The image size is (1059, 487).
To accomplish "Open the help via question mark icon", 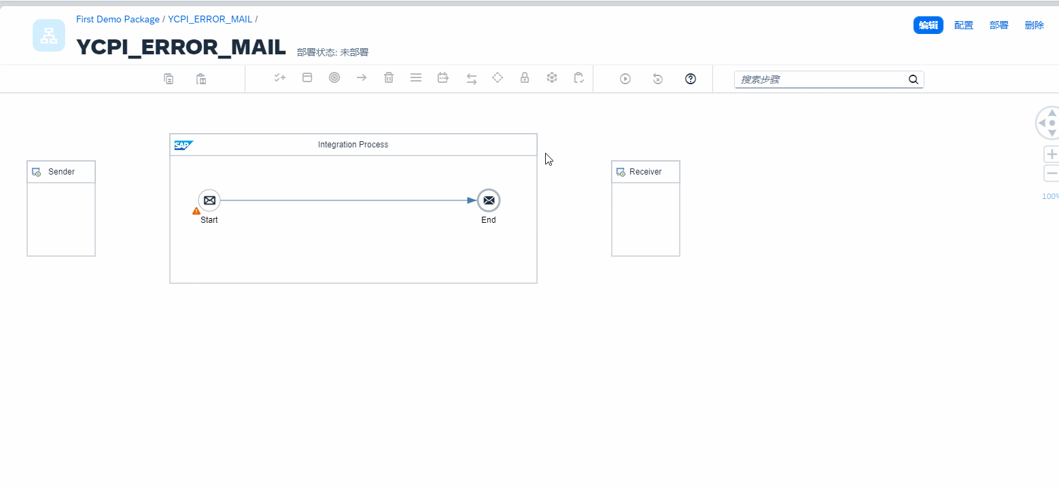I will 690,79.
